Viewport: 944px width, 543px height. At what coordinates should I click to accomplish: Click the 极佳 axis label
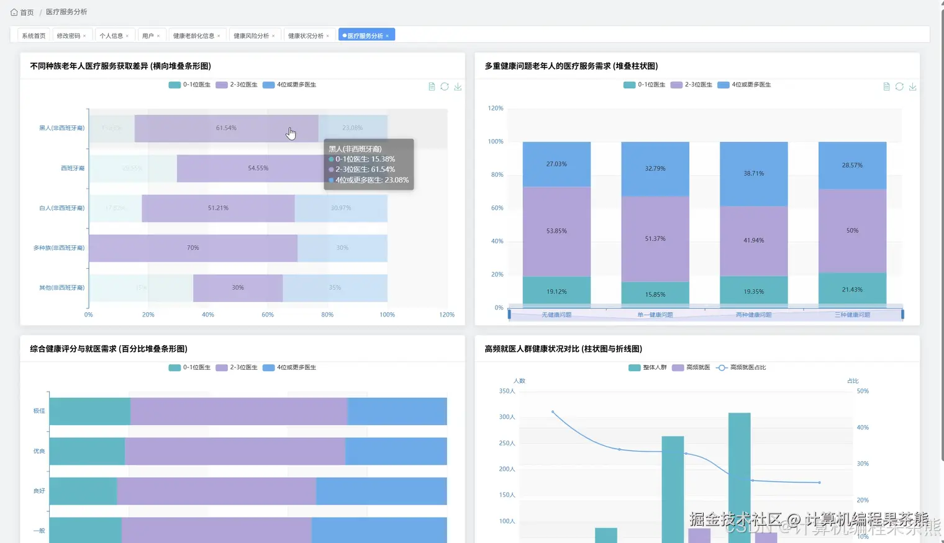click(39, 411)
